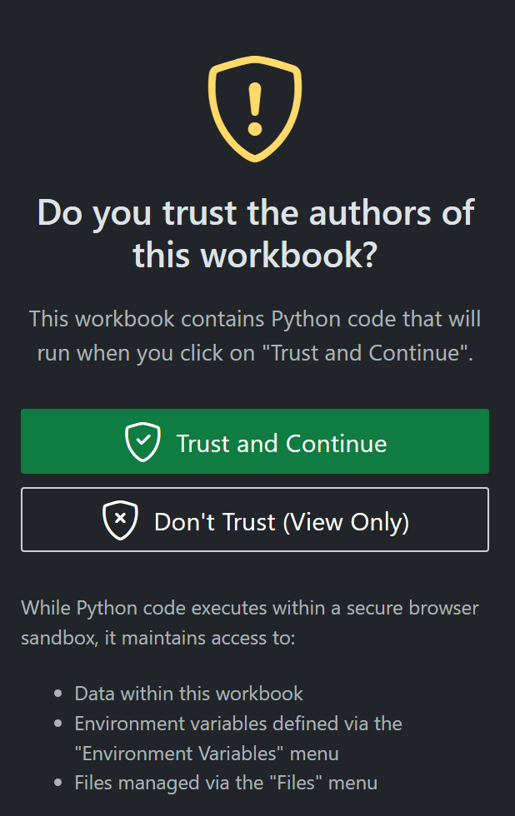Click the heading "Do you trust the authors"

point(255,234)
